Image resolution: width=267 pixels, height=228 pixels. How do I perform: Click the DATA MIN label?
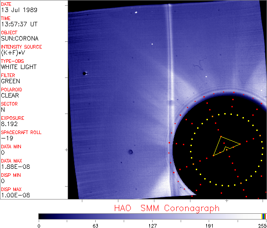pyautogui.click(x=11, y=147)
